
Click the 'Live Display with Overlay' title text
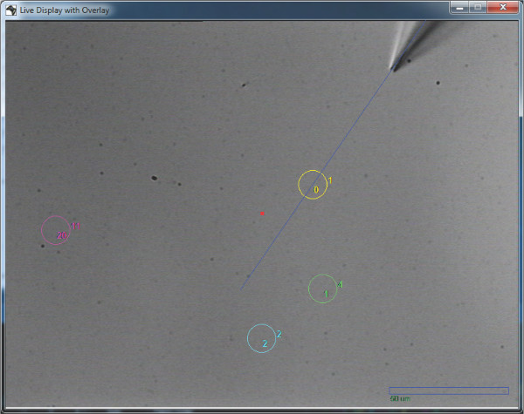click(x=65, y=10)
